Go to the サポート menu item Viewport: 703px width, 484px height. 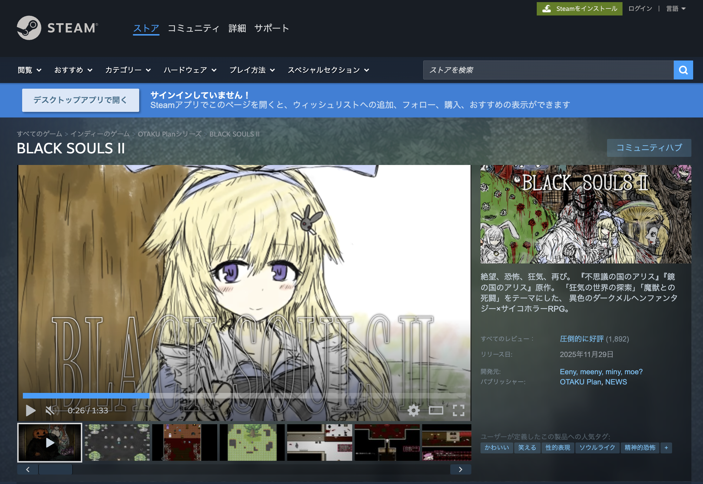[271, 28]
